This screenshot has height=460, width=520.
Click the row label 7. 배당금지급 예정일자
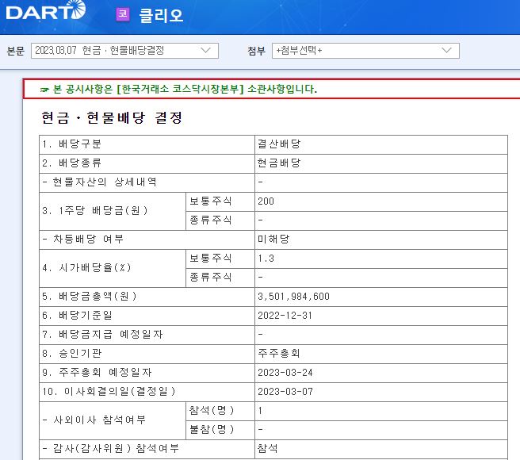point(102,334)
